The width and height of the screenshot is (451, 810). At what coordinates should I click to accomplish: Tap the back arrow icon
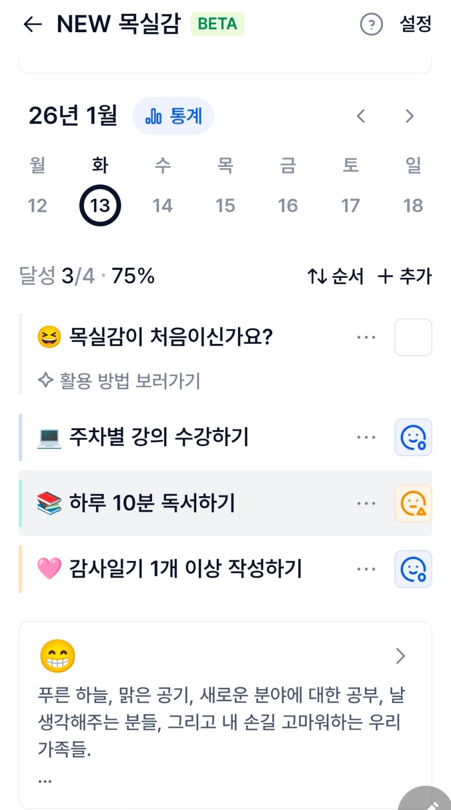tap(33, 24)
